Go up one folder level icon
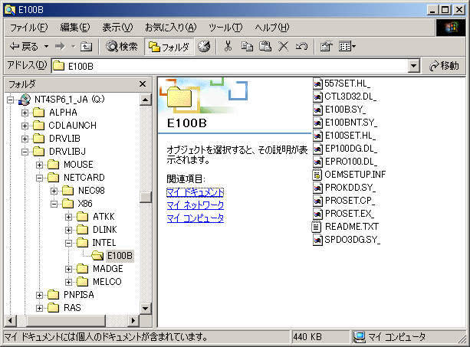 87,47
